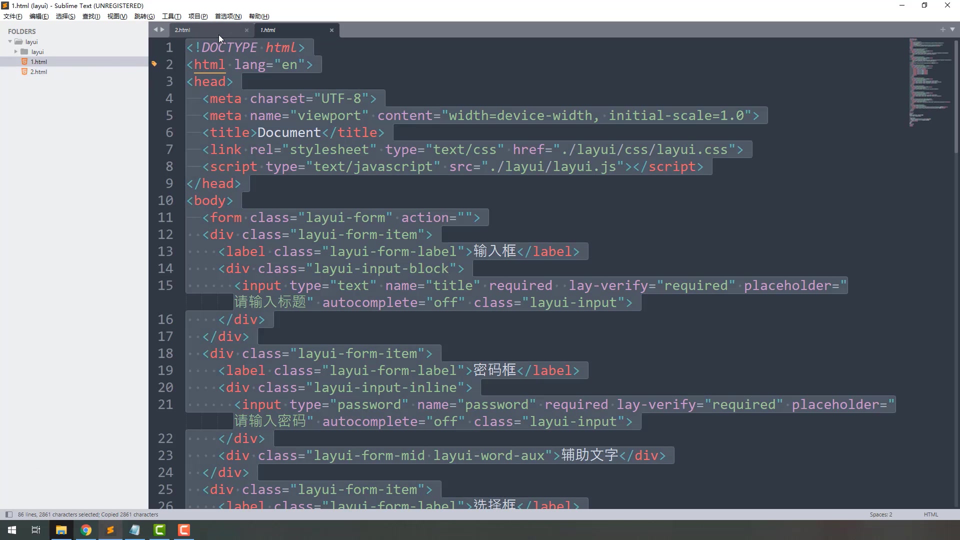Open the 跳转(G) menu
This screenshot has height=540, width=960.
coord(144,16)
